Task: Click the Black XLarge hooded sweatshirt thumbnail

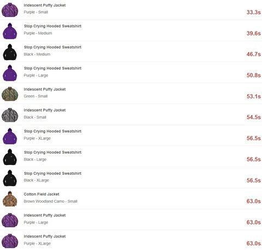Action: [10, 178]
